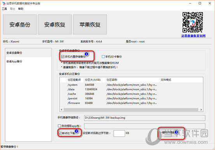Click the 一键制作镜像 button
The height and width of the screenshot is (150, 215).
(171, 133)
